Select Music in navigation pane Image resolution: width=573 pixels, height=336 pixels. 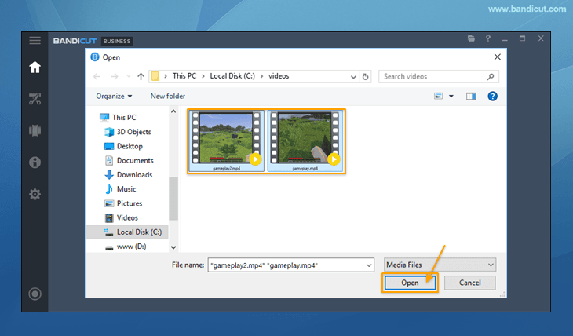120,189
